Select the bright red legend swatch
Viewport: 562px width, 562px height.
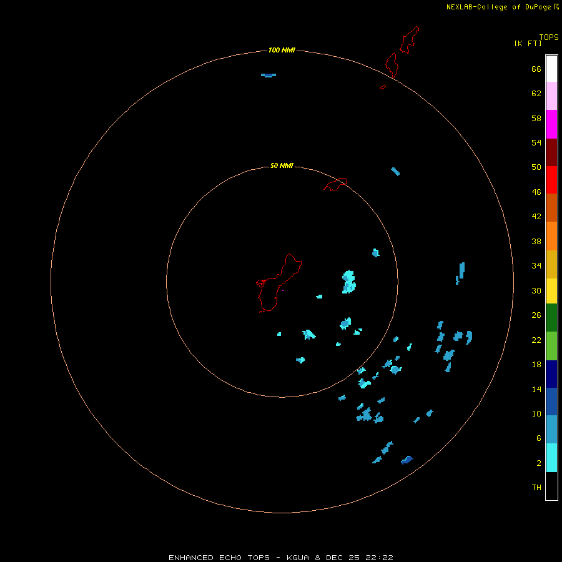click(551, 180)
